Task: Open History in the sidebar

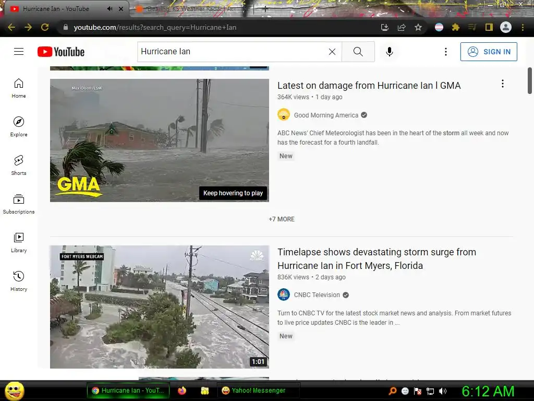Action: point(19,281)
